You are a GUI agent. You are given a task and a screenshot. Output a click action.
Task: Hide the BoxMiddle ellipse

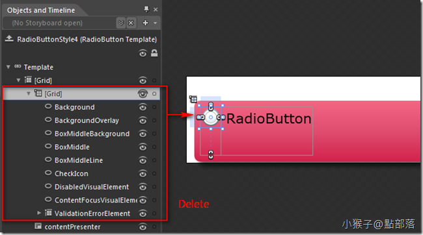(143, 147)
